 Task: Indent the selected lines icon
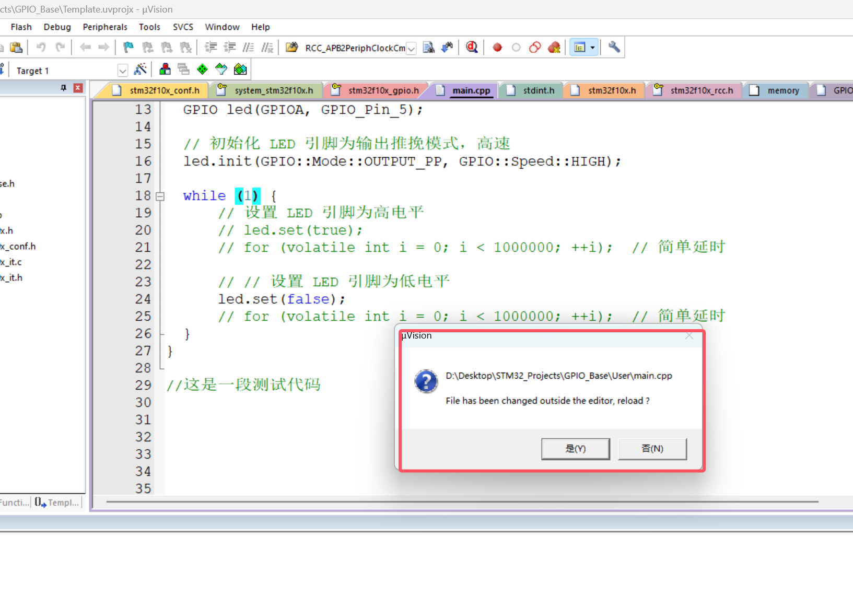point(211,48)
